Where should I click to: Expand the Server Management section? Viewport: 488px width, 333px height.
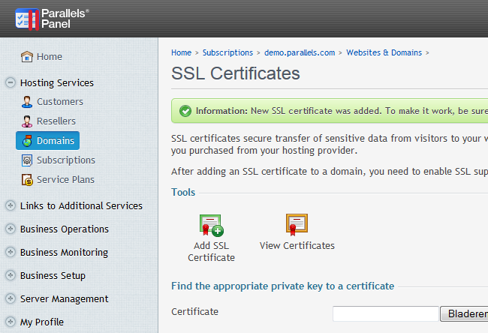coord(11,299)
